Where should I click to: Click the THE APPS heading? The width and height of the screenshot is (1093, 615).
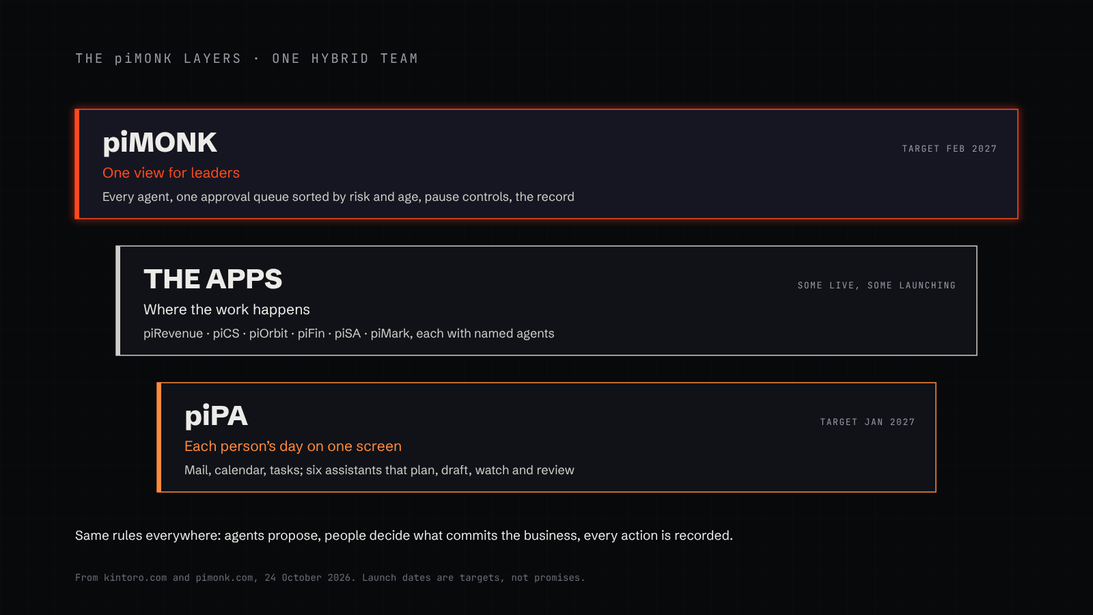[213, 279]
